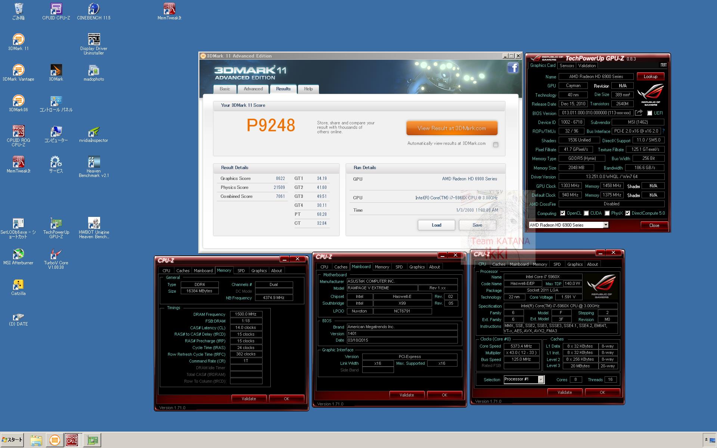Open the Recycle Bin desktop icon
The image size is (717, 448).
18,11
